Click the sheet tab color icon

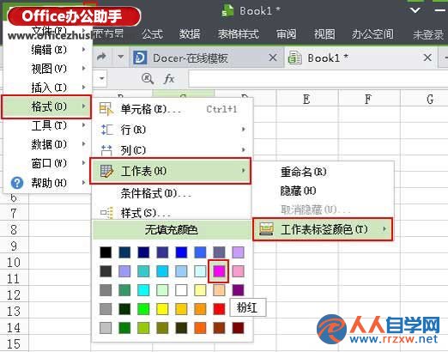pyautogui.click(x=266, y=229)
